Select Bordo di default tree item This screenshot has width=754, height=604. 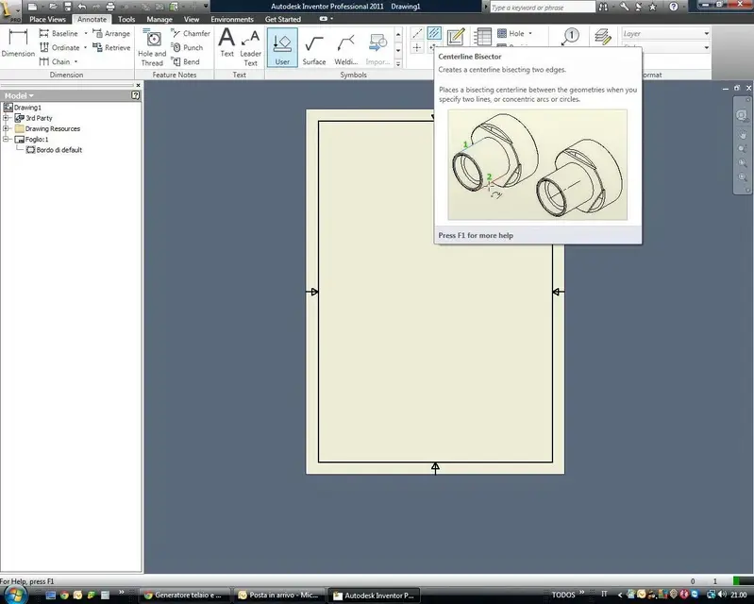pyautogui.click(x=55, y=149)
